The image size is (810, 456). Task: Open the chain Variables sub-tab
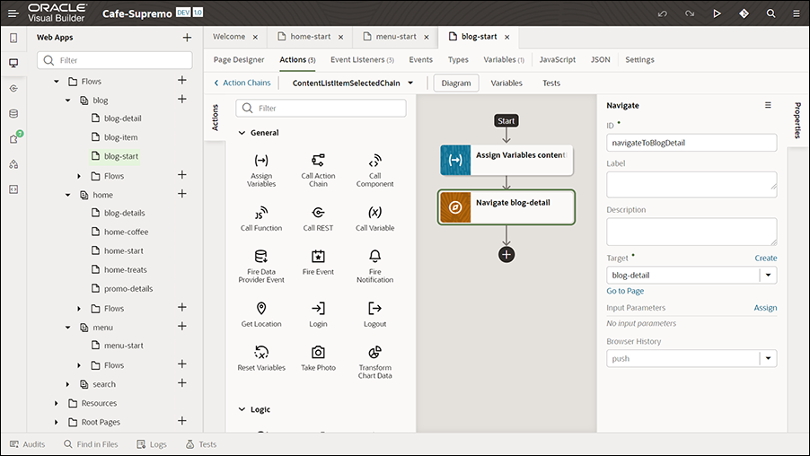[x=506, y=83]
